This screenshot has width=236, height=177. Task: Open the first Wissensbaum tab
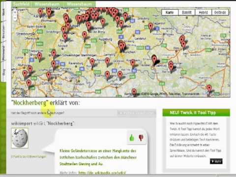47,4
